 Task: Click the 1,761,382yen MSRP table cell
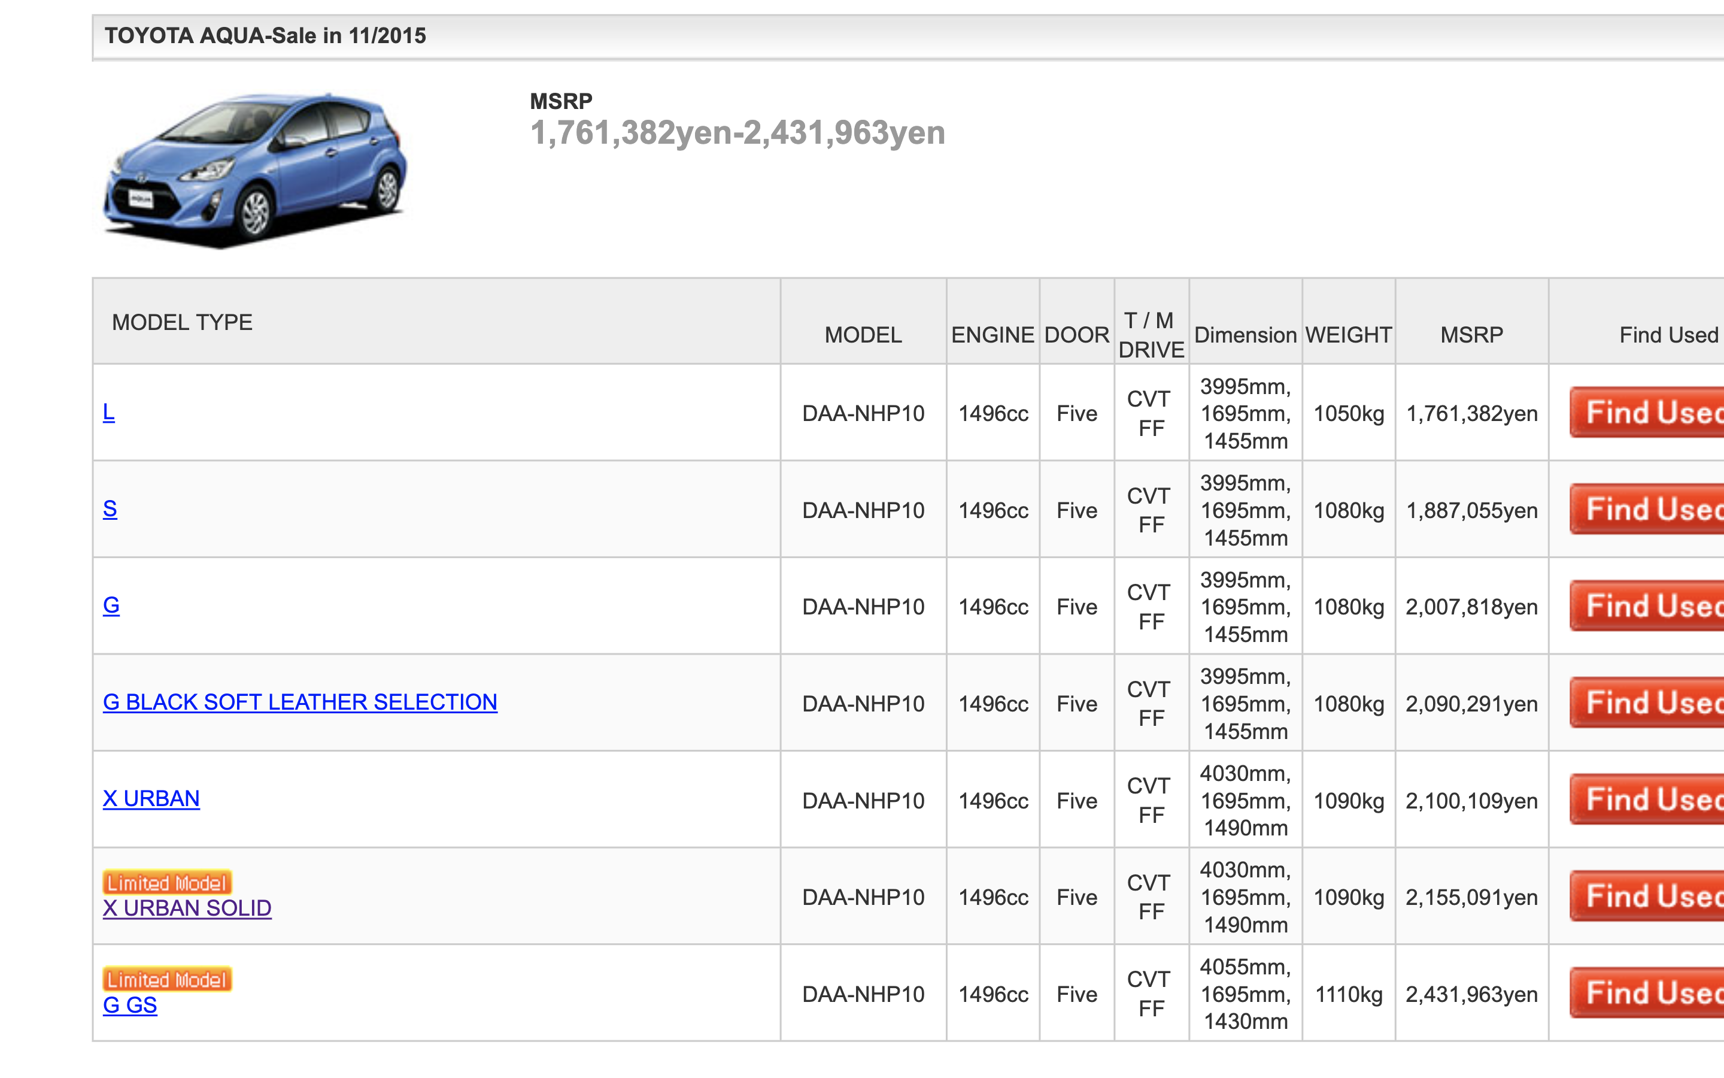click(1472, 413)
